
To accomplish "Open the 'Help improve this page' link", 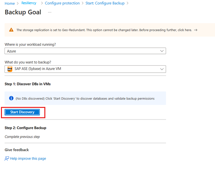I will (x=28, y=159).
